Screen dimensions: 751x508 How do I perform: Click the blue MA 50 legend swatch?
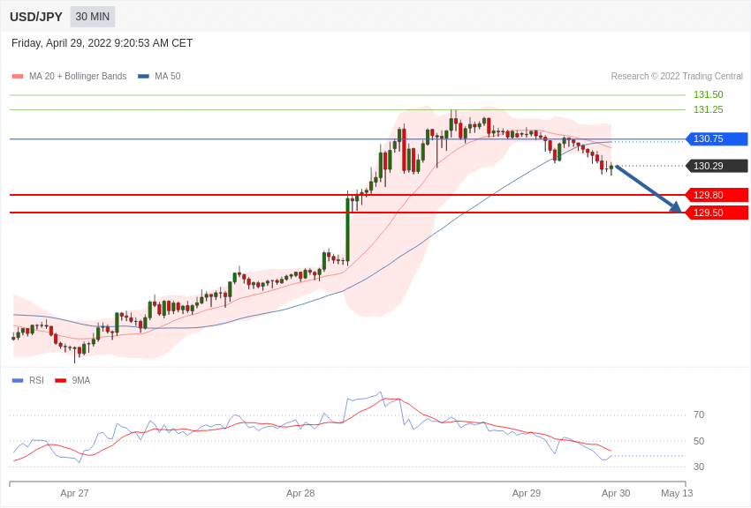point(143,76)
